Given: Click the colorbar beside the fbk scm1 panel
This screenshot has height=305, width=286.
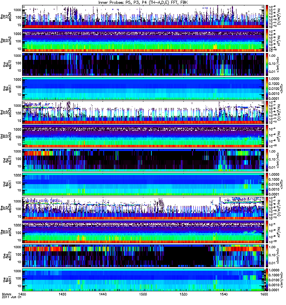Looking at the screenshot, I should 267,280.
